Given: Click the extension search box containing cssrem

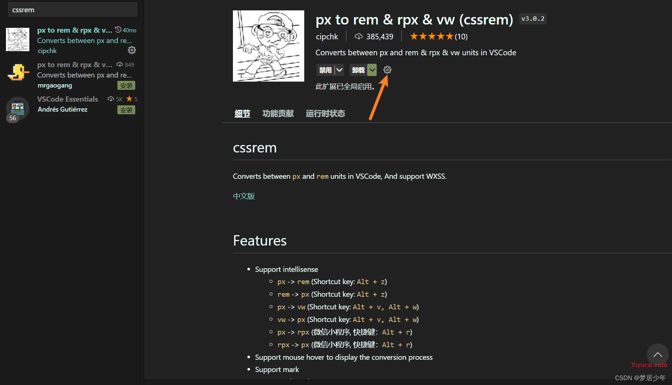Looking at the screenshot, I should click(x=72, y=10).
